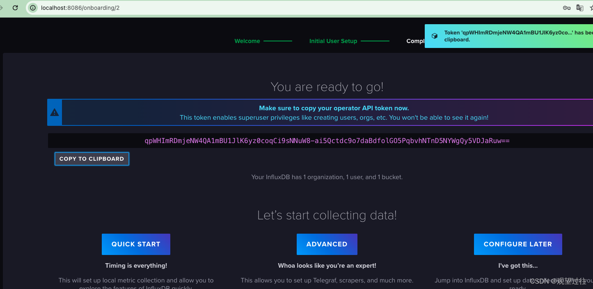Viewport: 593px width, 289px height.
Task: Choose the ADVANCED setup button
Action: point(327,244)
